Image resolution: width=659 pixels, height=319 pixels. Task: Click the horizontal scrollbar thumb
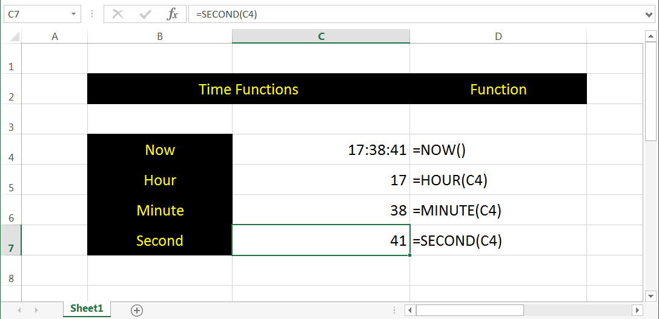tap(470, 310)
